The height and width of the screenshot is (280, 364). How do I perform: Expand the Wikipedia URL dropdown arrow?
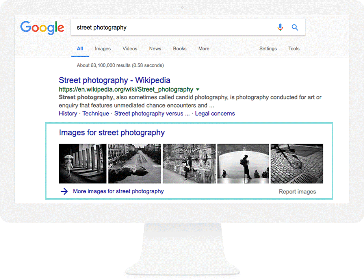tap(197, 89)
